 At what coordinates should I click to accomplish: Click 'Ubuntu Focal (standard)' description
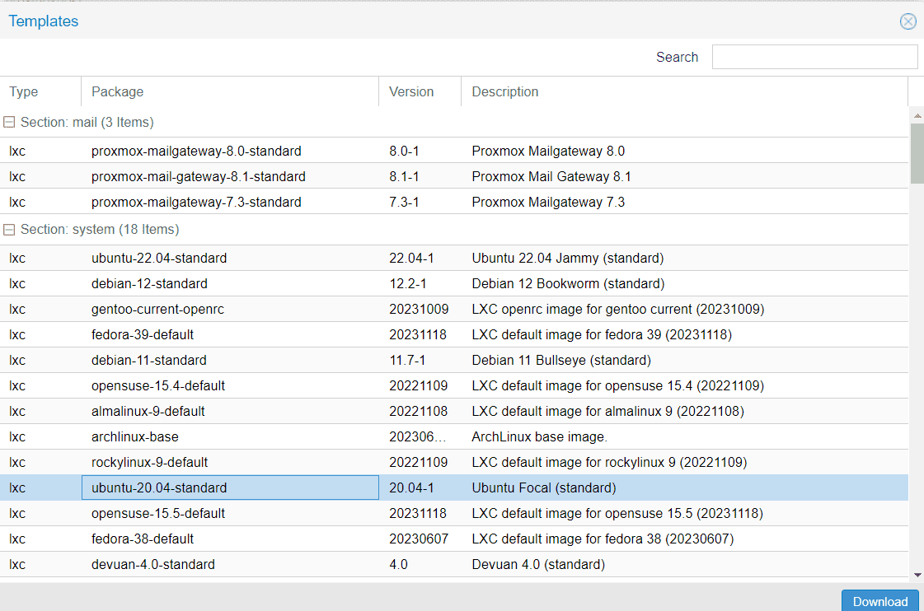pyautogui.click(x=544, y=488)
